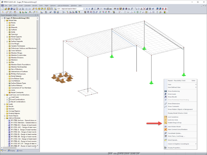The height and width of the screenshot is (155, 207).
Task: Click the RF-STEEL EC3 module icon
Action: 9,125
